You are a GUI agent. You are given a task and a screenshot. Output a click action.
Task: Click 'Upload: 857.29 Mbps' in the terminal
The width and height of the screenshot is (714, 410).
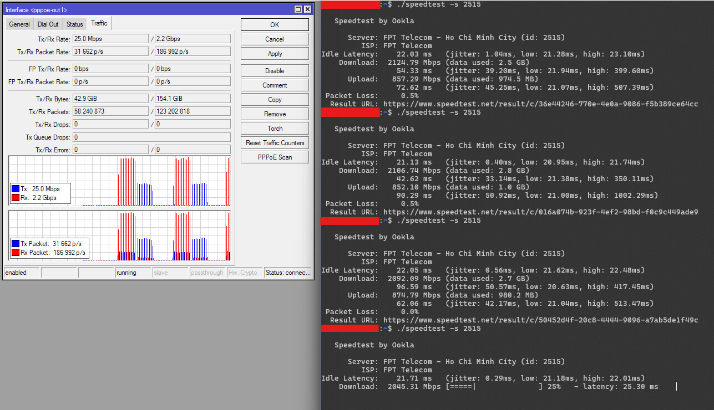[394, 79]
